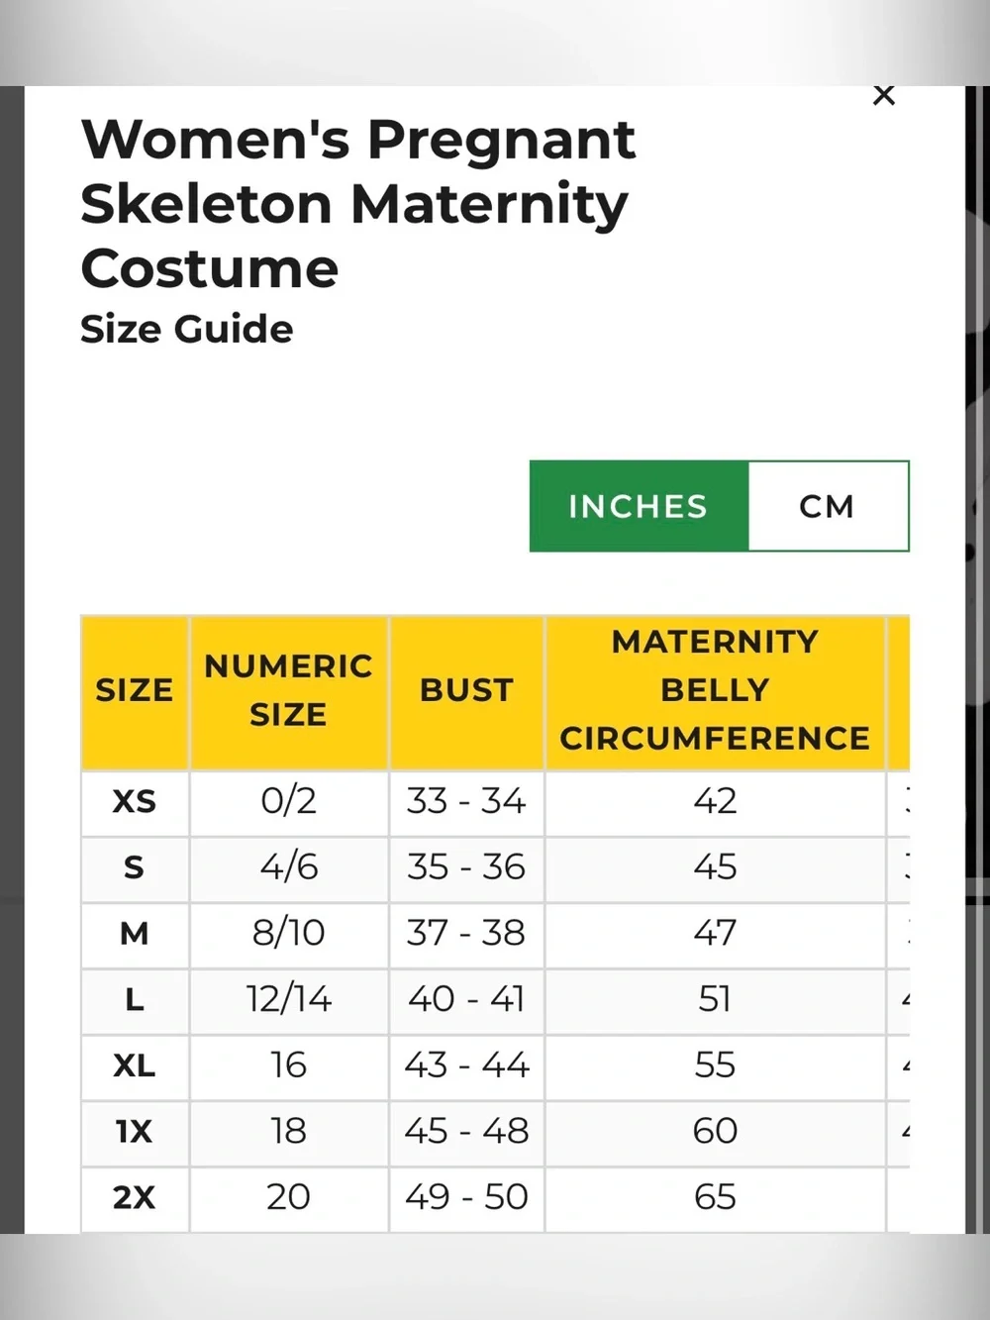The image size is (990, 1320).
Task: Click the belly circumference value 60
Action: pyautogui.click(x=715, y=1132)
